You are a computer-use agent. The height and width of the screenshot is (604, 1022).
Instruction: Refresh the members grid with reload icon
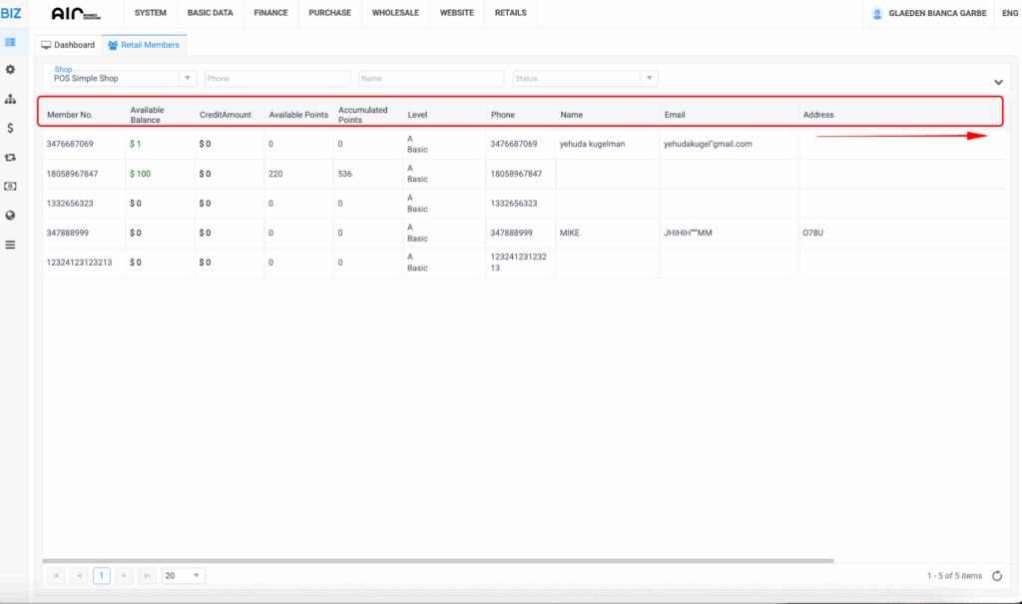996,576
